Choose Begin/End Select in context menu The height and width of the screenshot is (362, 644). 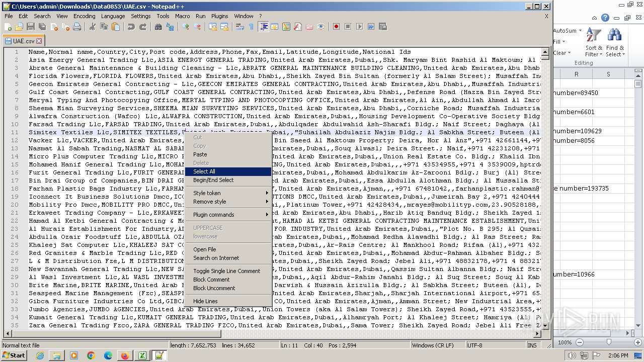pos(228,180)
